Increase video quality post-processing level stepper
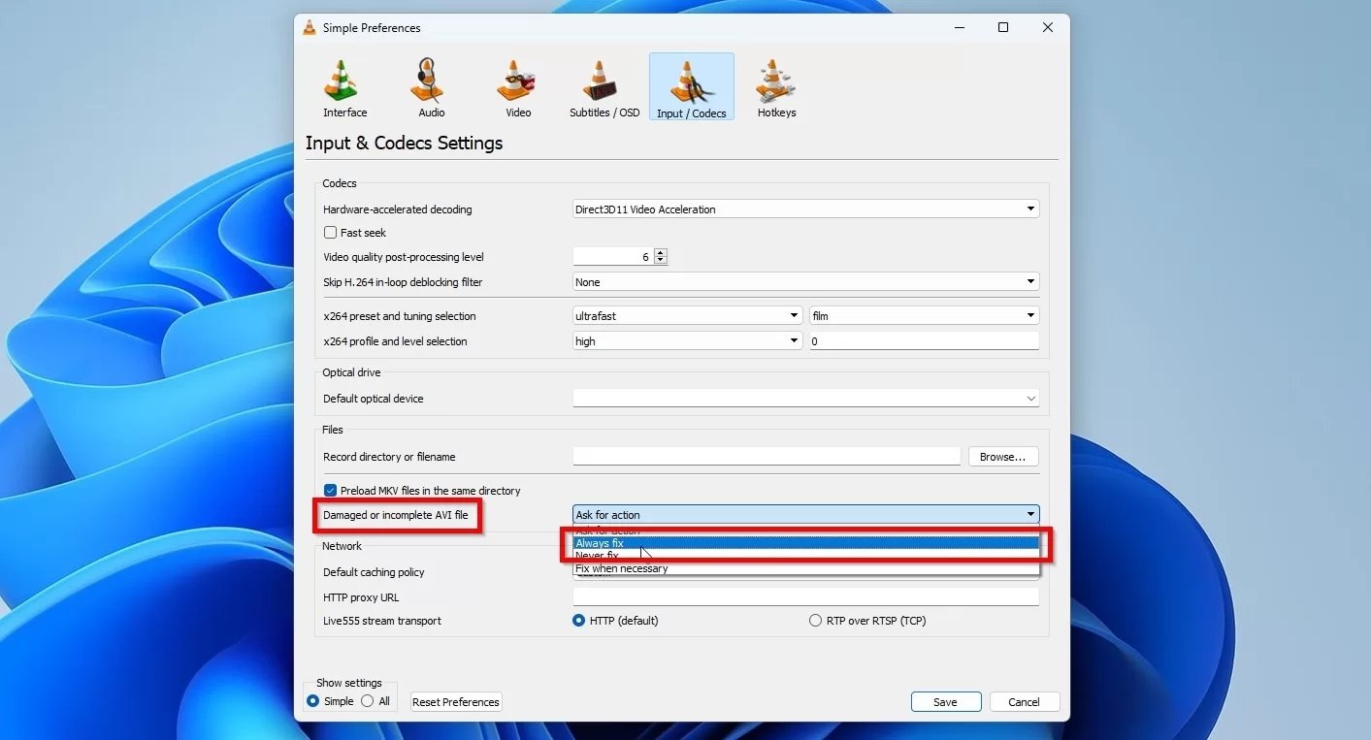This screenshot has width=1371, height=740. point(660,251)
